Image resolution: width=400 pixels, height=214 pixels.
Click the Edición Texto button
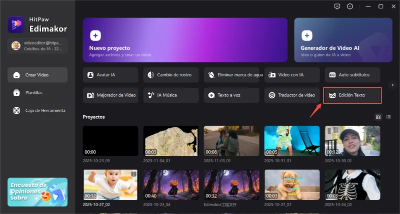[x=352, y=95]
